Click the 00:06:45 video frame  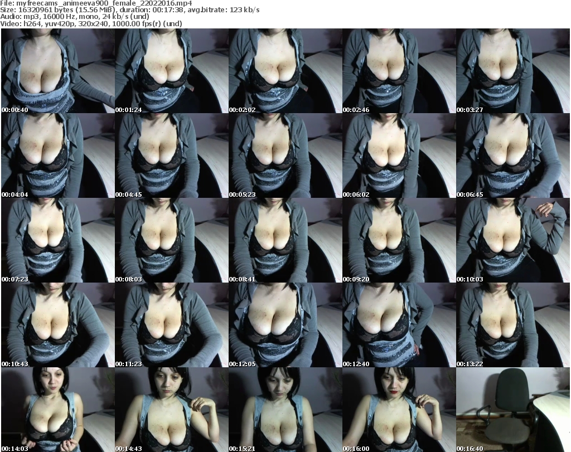(x=513, y=155)
